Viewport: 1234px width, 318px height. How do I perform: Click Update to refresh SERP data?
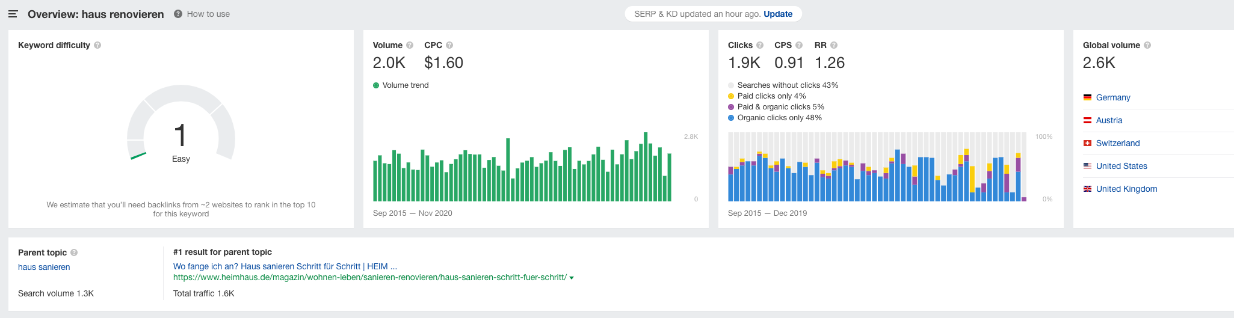coord(778,14)
